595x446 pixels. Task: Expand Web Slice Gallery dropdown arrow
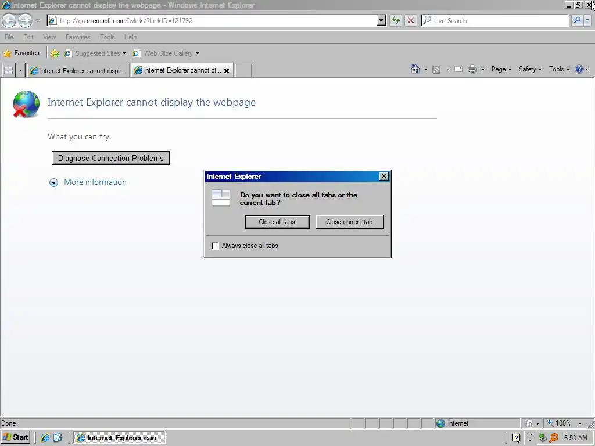197,53
